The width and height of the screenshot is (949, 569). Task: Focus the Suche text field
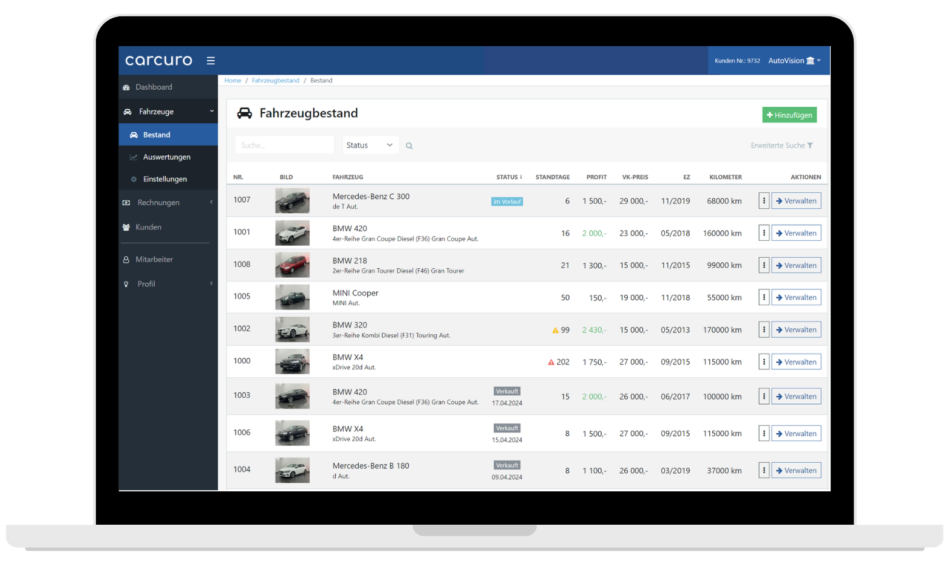[284, 145]
